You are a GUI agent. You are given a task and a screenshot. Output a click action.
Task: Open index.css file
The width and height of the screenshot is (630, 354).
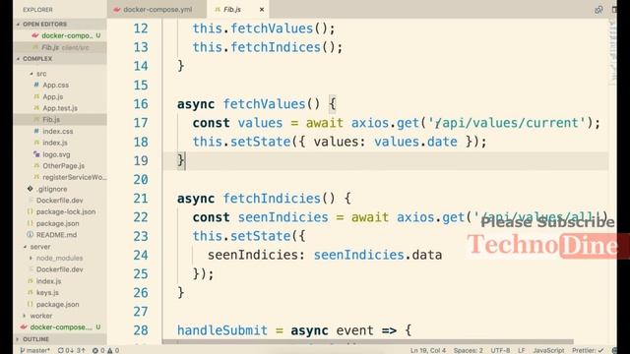(x=58, y=131)
